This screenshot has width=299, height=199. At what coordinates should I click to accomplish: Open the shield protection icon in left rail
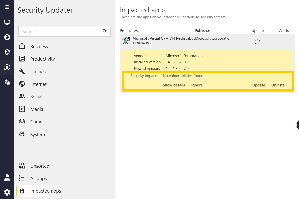coord(7,52)
